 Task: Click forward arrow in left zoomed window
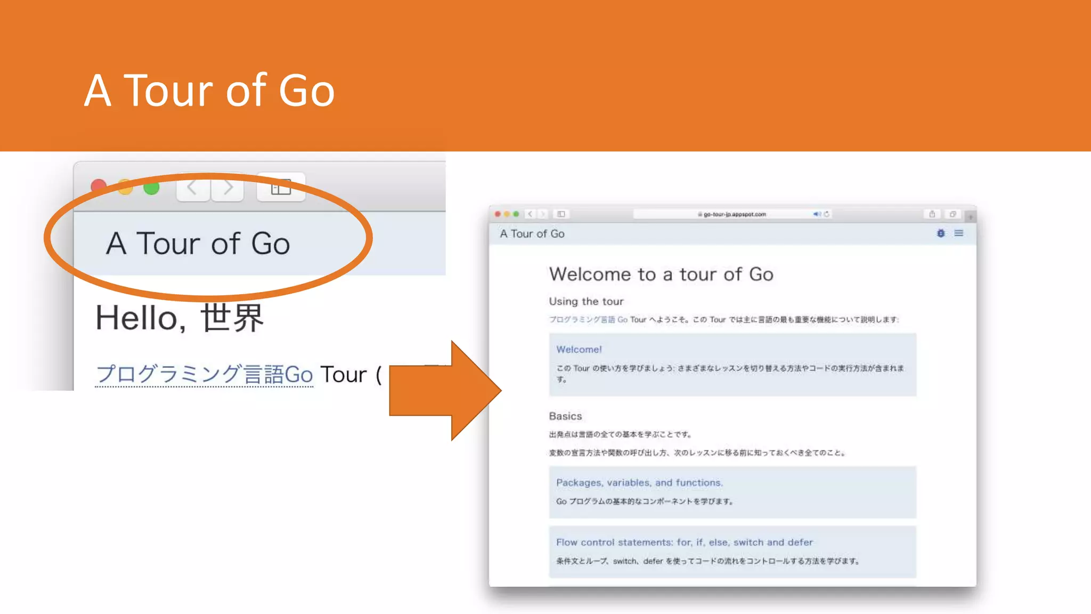tap(227, 188)
